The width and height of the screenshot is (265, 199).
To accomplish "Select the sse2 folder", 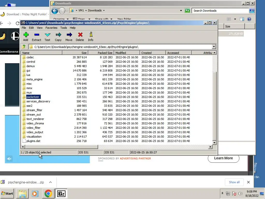I will 29,106.
